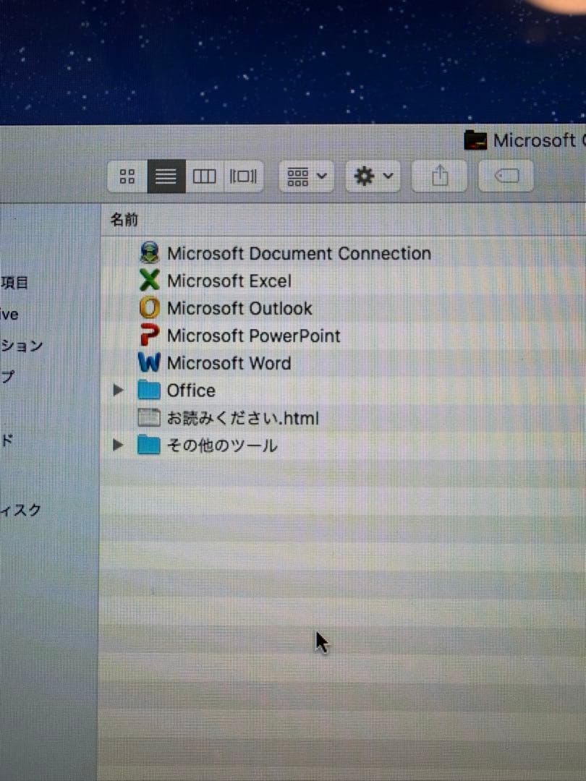586x781 pixels.
Task: Click the Edit Tags toolbar button
Action: pos(506,176)
